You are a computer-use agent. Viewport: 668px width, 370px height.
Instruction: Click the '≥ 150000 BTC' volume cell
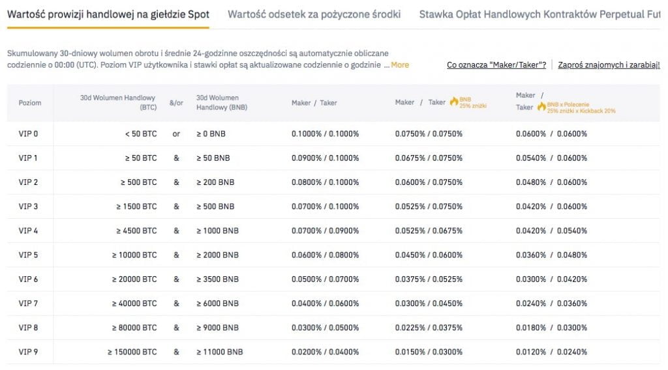pos(132,352)
